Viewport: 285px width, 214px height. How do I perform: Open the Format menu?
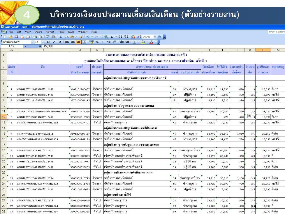click(x=50, y=32)
